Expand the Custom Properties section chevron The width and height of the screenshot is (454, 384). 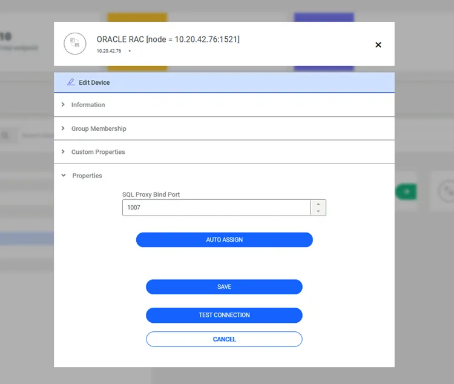tap(63, 151)
